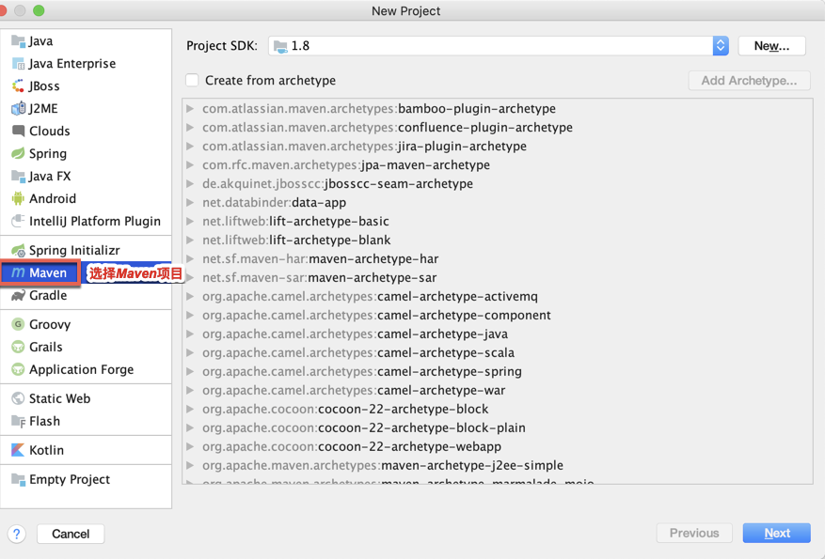Screen dimensions: 825x559
Task: Select camel-archetype-war archetype text
Action: click(x=441, y=390)
